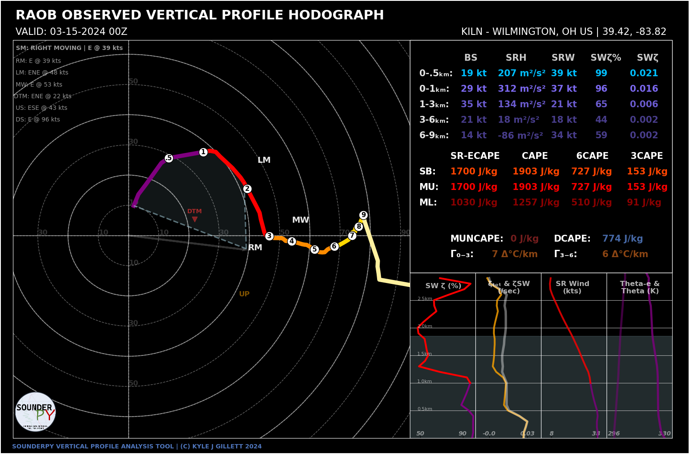
Task: Select the 4 km hodograph marker
Action: click(x=292, y=241)
